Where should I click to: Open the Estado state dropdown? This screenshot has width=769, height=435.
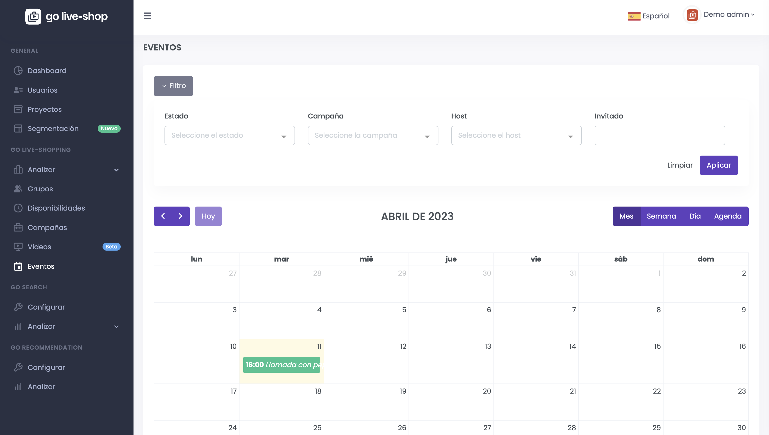229,135
